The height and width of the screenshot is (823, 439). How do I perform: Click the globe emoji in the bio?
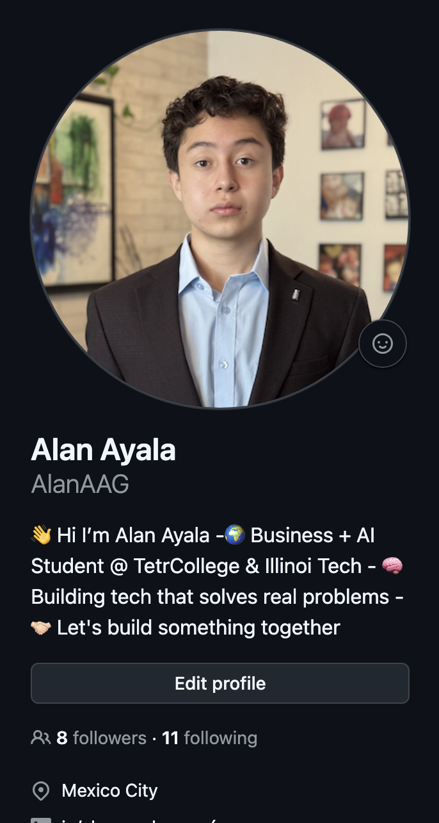pyautogui.click(x=235, y=535)
